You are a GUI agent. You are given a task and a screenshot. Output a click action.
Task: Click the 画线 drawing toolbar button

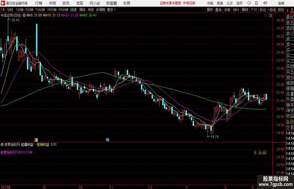pos(245,10)
